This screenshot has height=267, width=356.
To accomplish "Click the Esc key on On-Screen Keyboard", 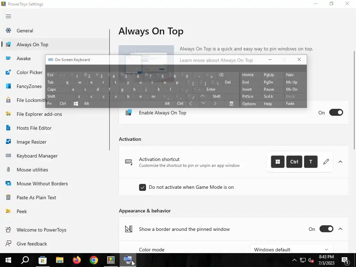I will [x=50, y=75].
